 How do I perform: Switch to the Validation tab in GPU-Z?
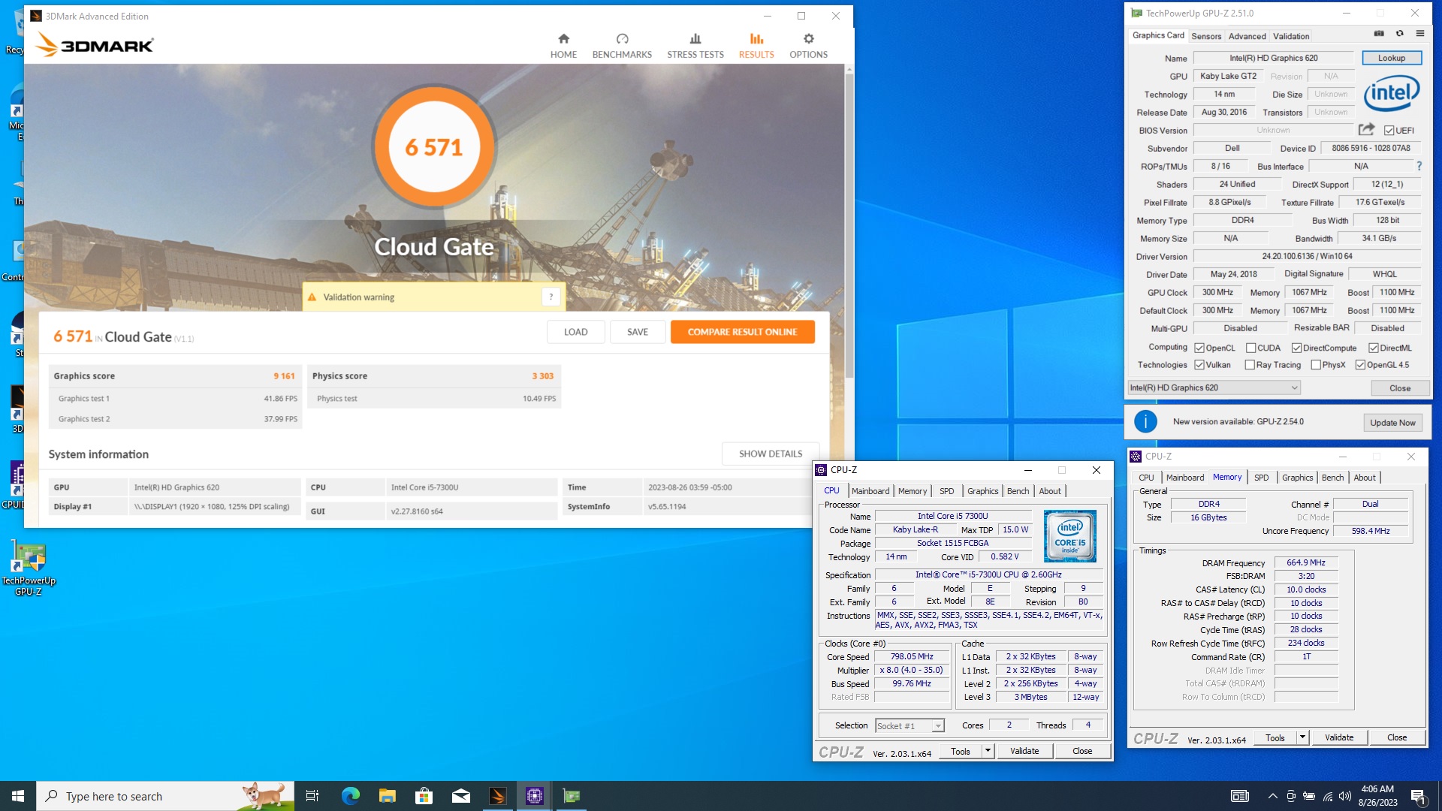coord(1291,36)
